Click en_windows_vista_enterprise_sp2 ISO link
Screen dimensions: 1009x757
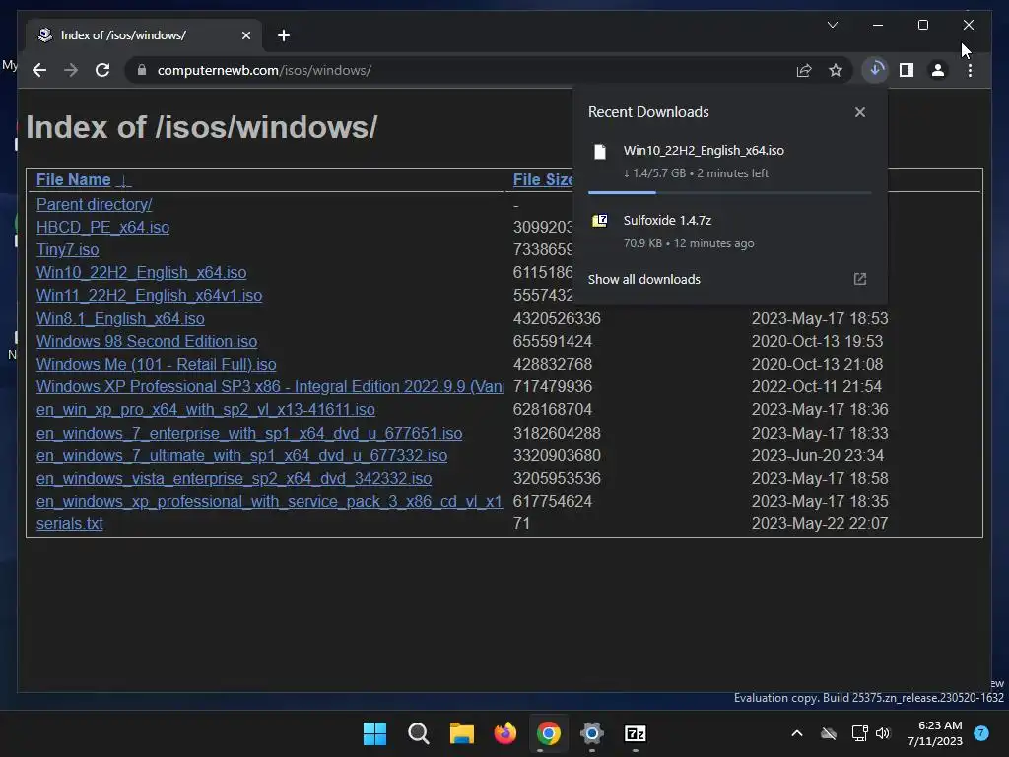pyautogui.click(x=234, y=478)
